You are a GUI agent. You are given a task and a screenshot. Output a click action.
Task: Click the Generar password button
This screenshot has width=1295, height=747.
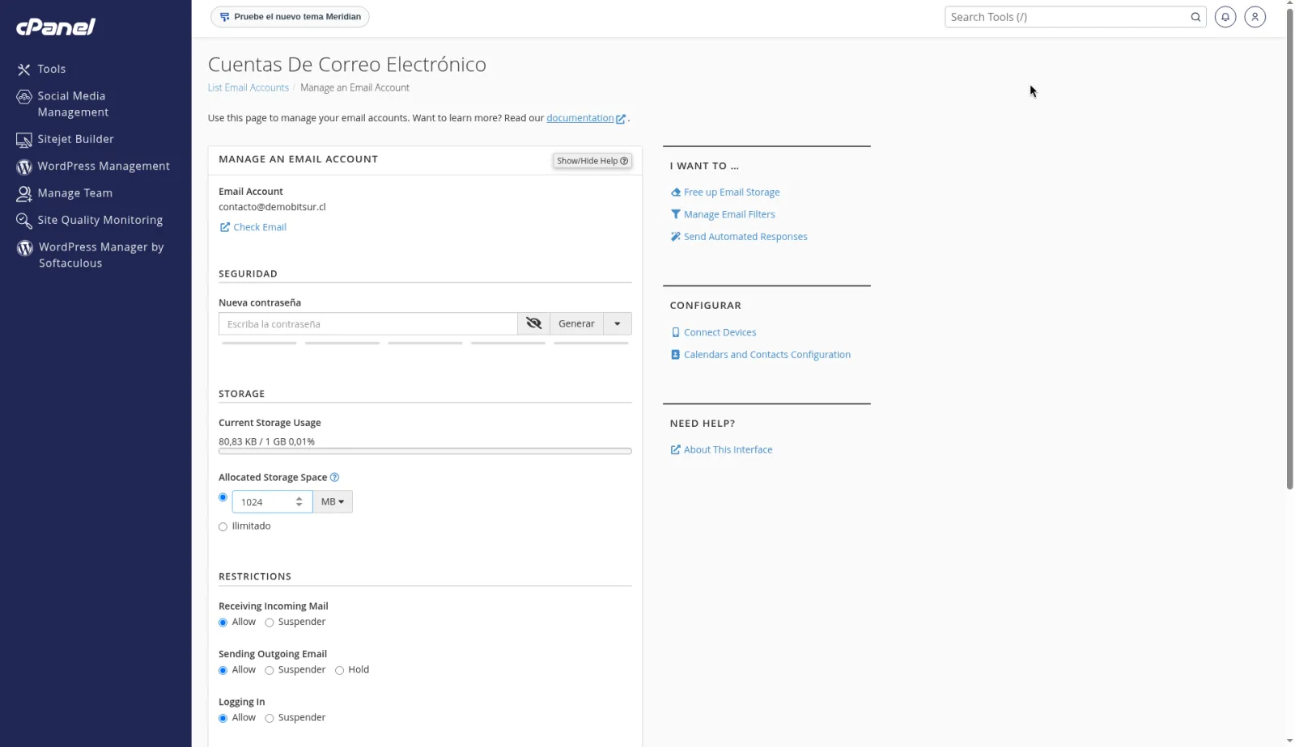click(576, 323)
